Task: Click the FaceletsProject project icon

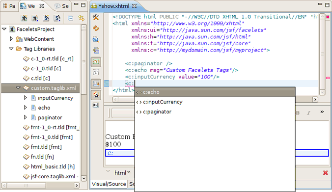Action: [x=12, y=29]
